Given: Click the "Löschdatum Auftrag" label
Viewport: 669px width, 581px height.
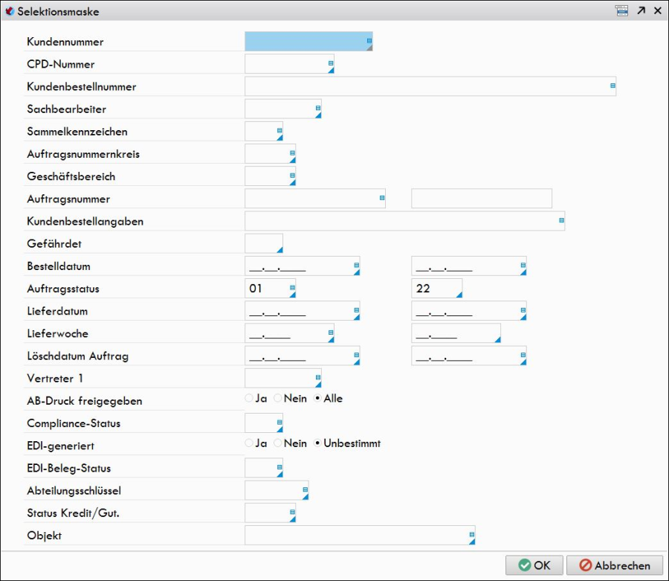Looking at the screenshot, I should (x=77, y=356).
